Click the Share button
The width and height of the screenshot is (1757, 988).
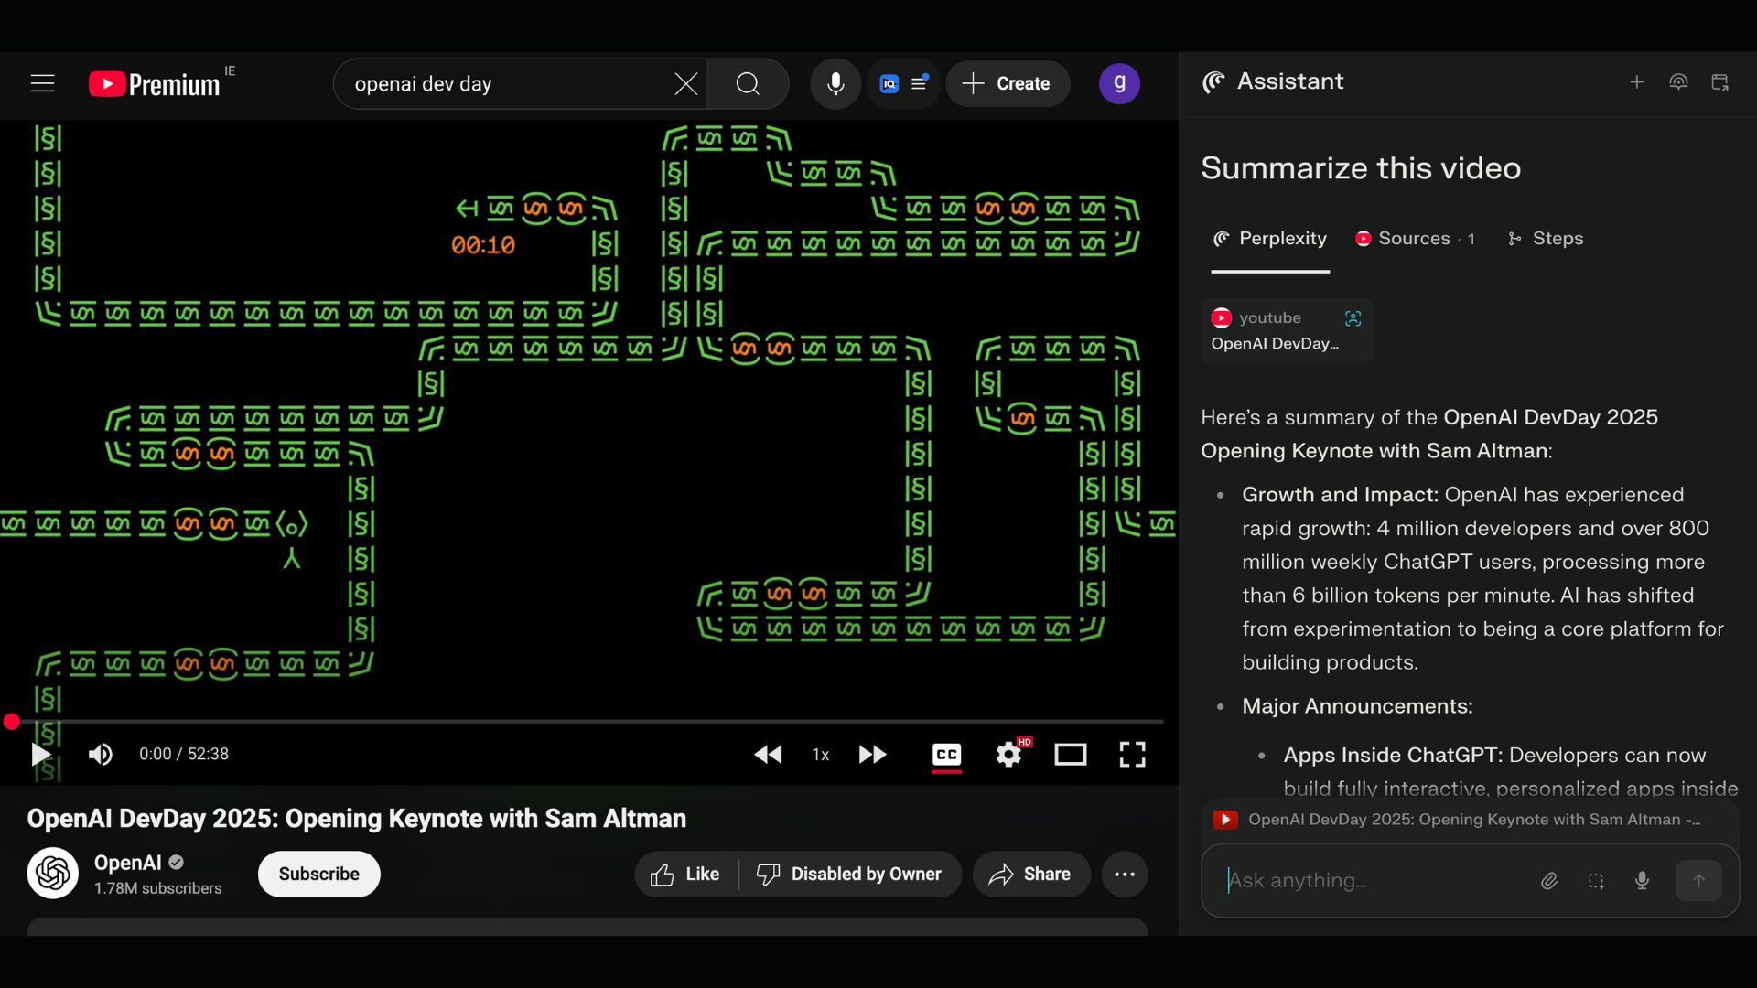(x=1030, y=874)
